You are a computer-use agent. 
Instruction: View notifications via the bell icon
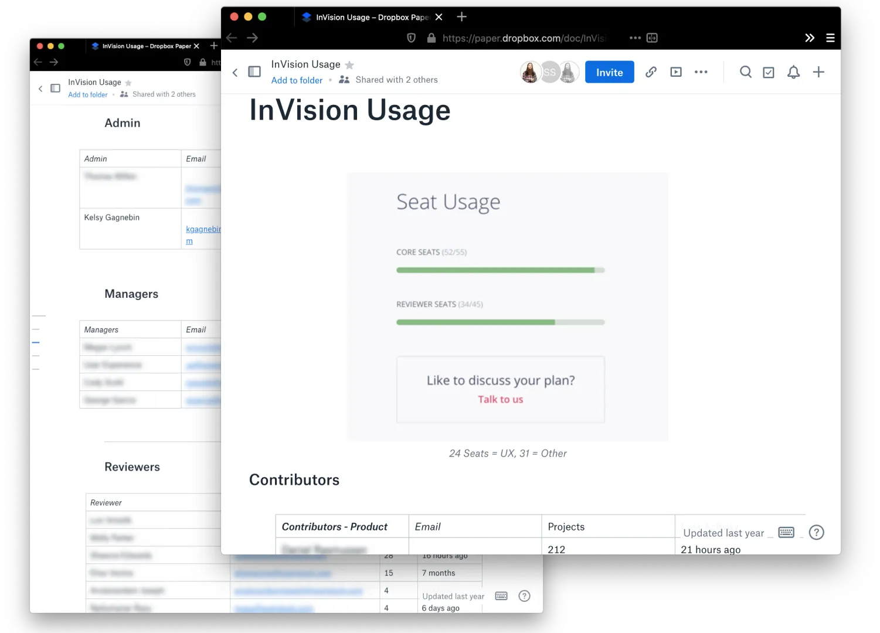(793, 72)
